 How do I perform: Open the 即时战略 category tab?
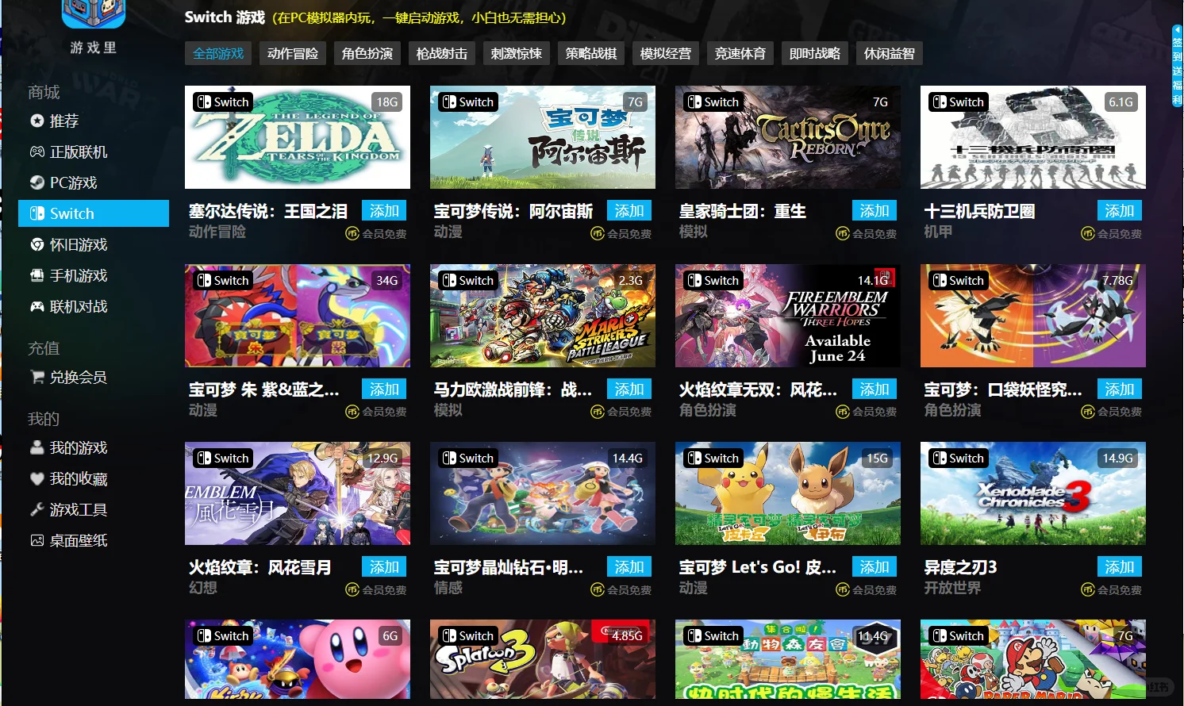(x=815, y=53)
